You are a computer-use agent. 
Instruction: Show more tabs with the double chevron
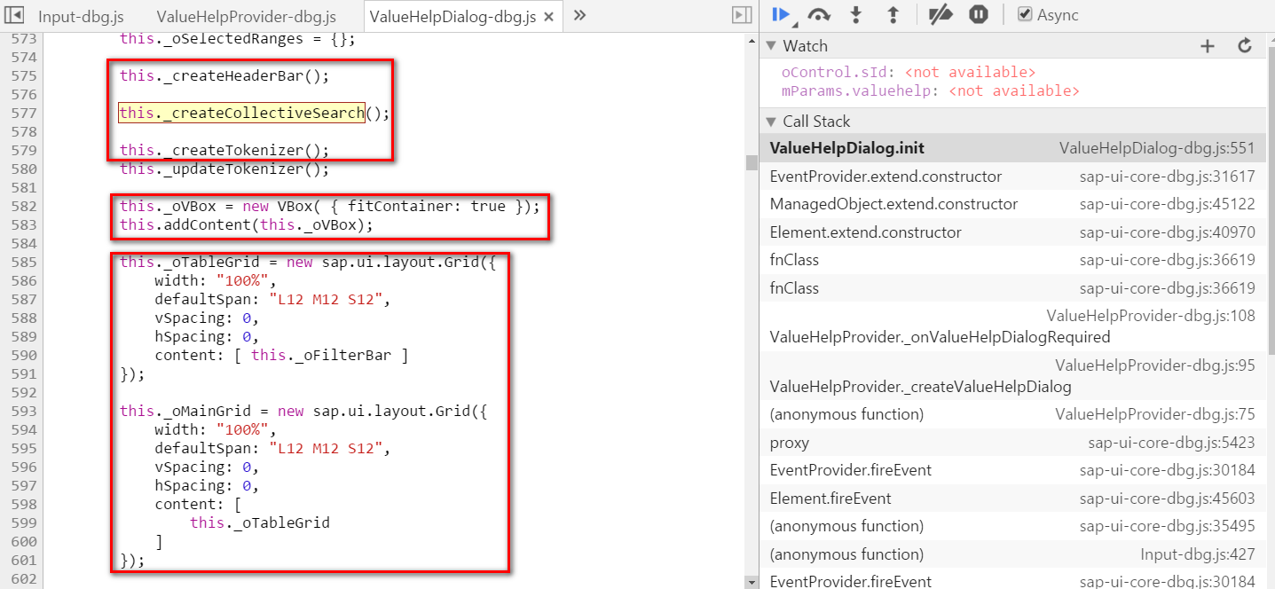pyautogui.click(x=579, y=15)
